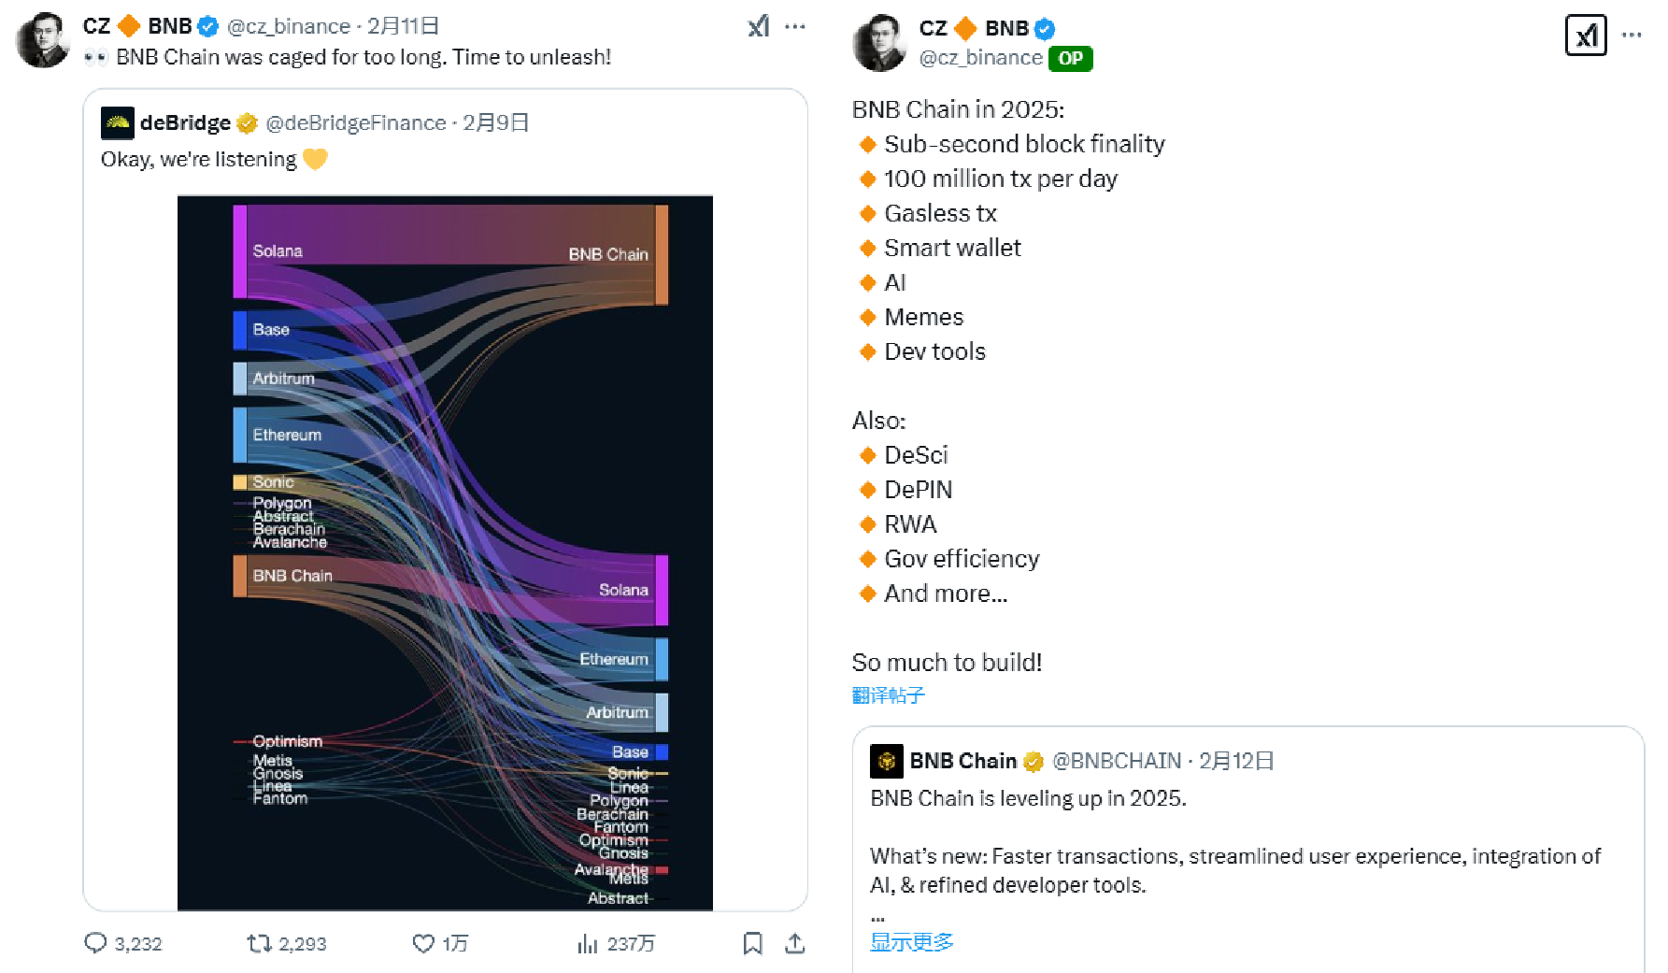Open the Sankey chart image
The height and width of the screenshot is (973, 1668).
point(445,551)
